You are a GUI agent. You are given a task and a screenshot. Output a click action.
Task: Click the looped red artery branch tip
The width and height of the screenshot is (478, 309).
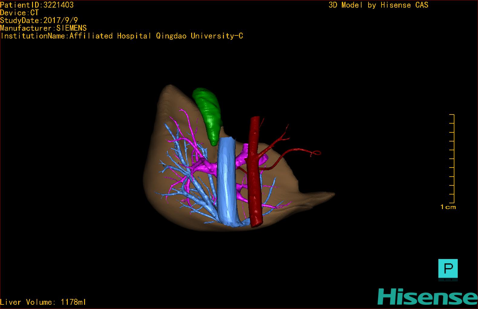pos(316,153)
